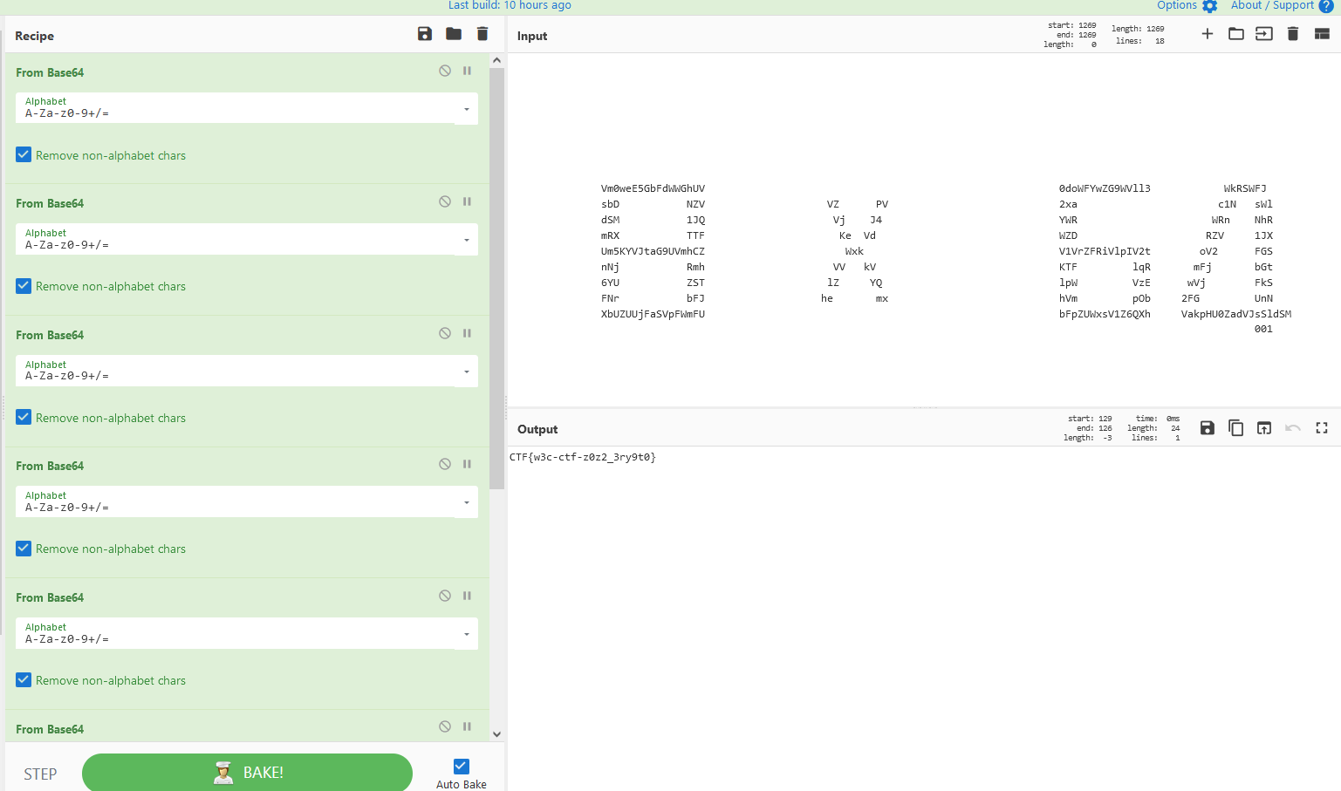Save the output to a file
Image resolution: width=1341 pixels, height=791 pixels.
coord(1208,427)
